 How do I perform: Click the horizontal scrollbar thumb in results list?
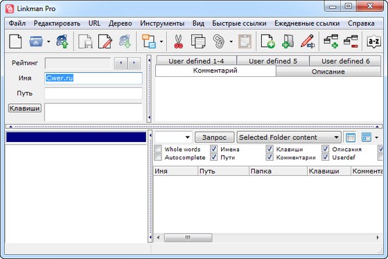click(188, 238)
